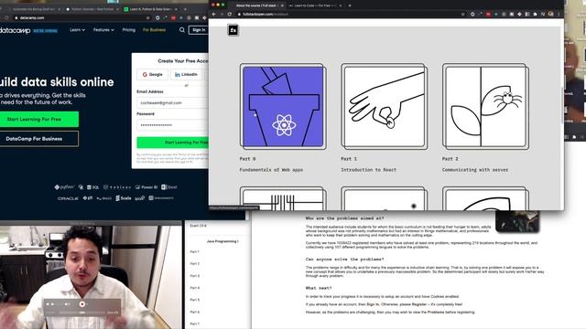586x329 pixels.
Task: Click the scrollbar of the fullstackopen page
Action: pos(562,106)
